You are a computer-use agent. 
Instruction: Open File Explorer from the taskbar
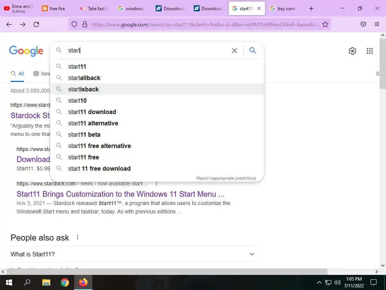click(46, 282)
